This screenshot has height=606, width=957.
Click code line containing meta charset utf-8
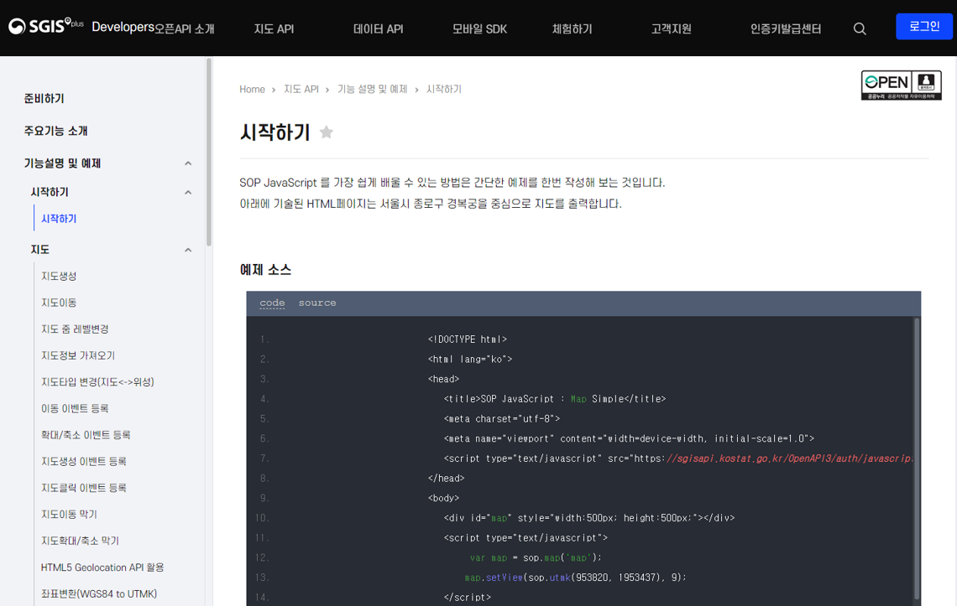(502, 419)
